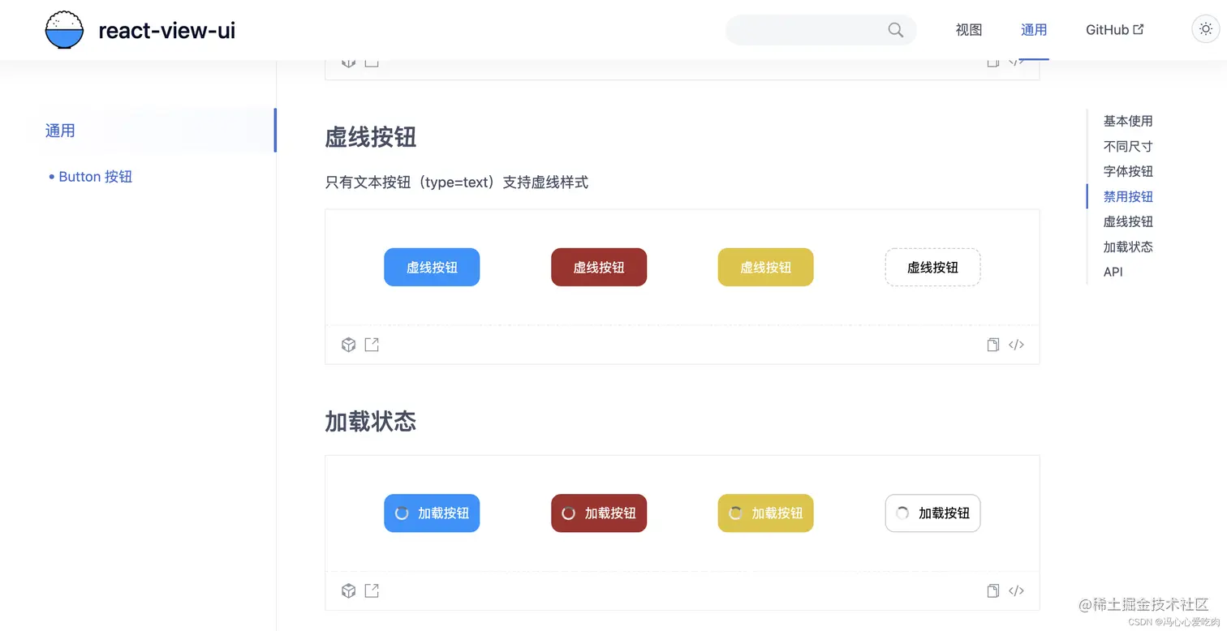Show source code of 加载状态 demo
Screen dimensions: 1227x631
point(1016,590)
